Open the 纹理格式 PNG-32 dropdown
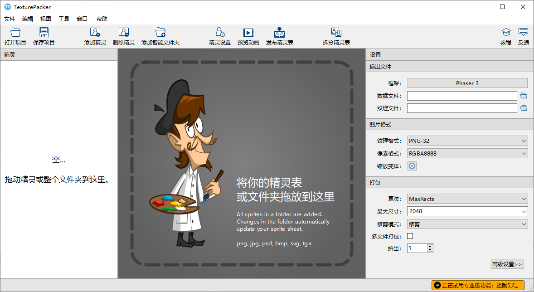The image size is (534, 292). point(467,141)
